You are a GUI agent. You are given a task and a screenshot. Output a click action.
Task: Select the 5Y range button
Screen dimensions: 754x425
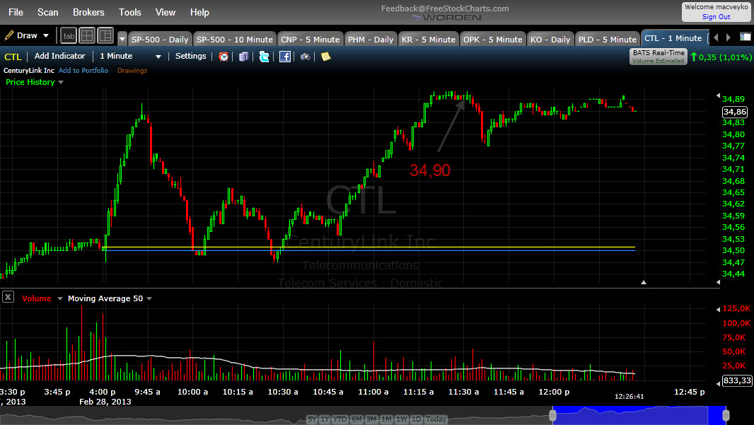[312, 419]
